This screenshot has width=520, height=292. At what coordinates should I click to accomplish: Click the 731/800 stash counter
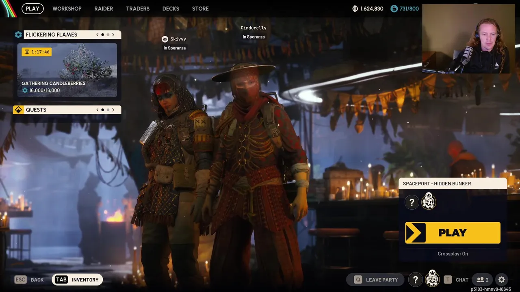[409, 9]
